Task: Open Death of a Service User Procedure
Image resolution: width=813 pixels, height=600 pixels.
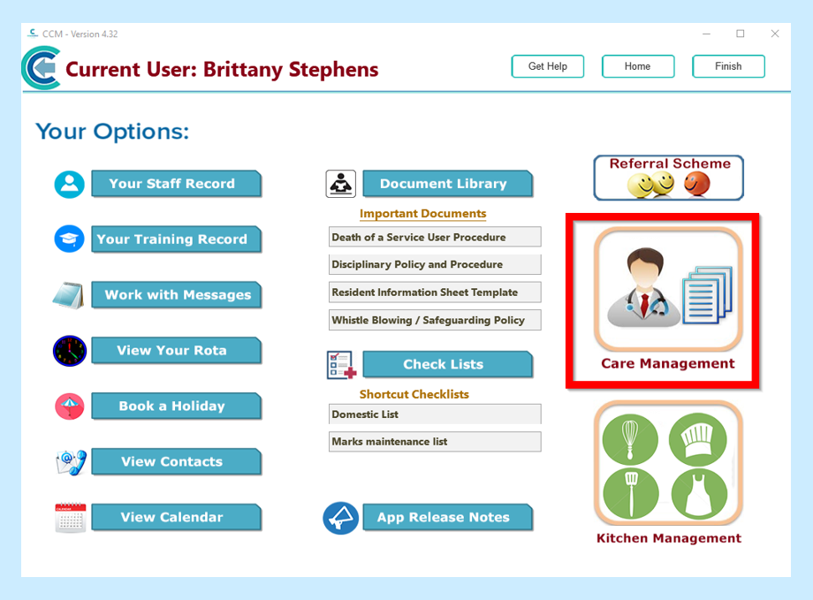Action: (x=434, y=237)
